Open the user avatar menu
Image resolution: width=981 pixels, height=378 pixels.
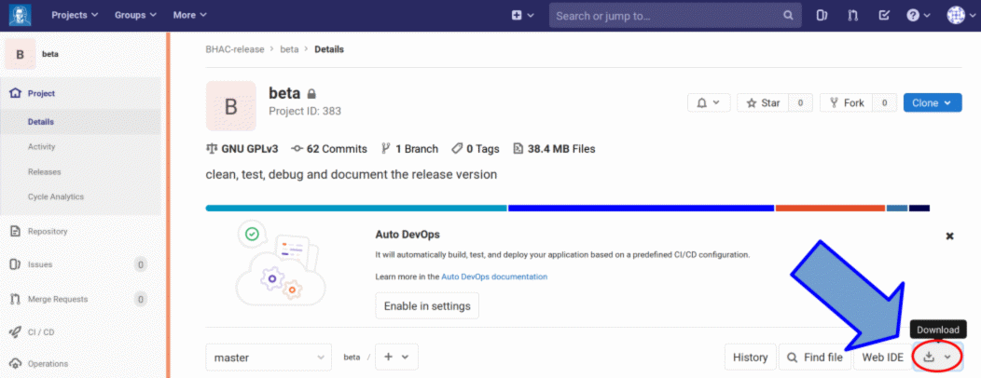(960, 16)
